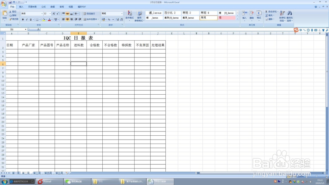
Task: Click AutoSum (自动求和)
Action: tap(271, 12)
